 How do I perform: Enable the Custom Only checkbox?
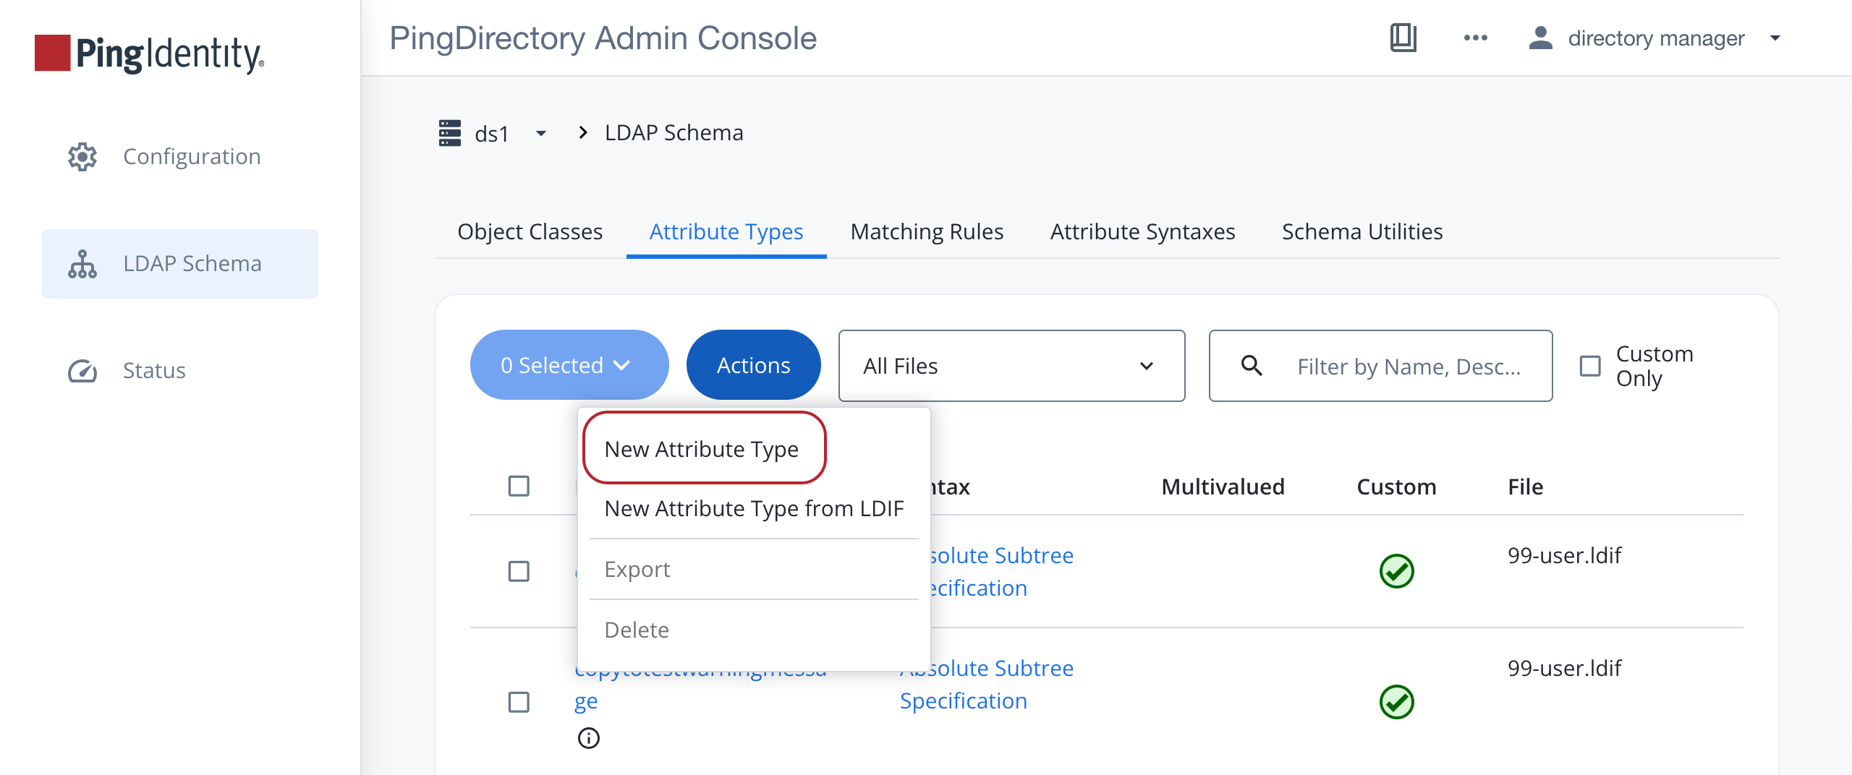tap(1590, 366)
